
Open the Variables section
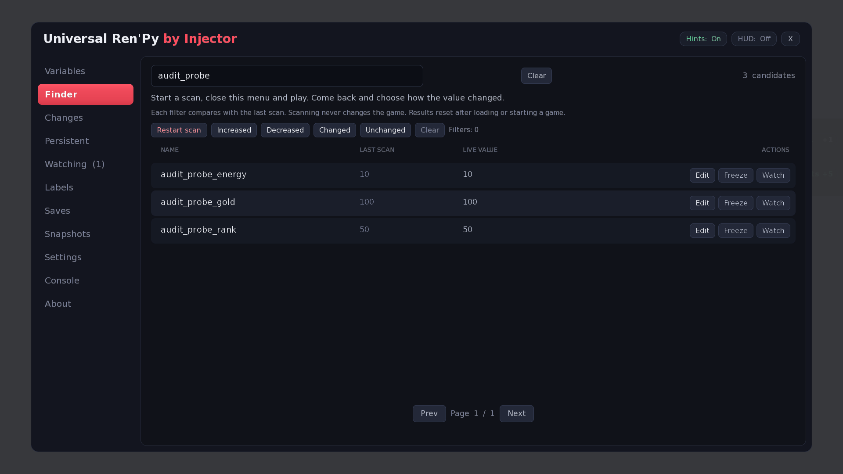coord(86,71)
